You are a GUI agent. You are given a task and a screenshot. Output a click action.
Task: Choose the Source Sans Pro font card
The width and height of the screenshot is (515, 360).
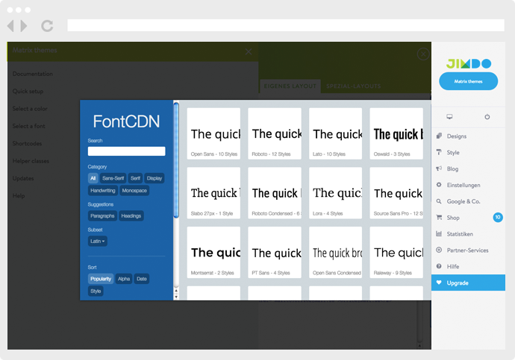coord(396,193)
